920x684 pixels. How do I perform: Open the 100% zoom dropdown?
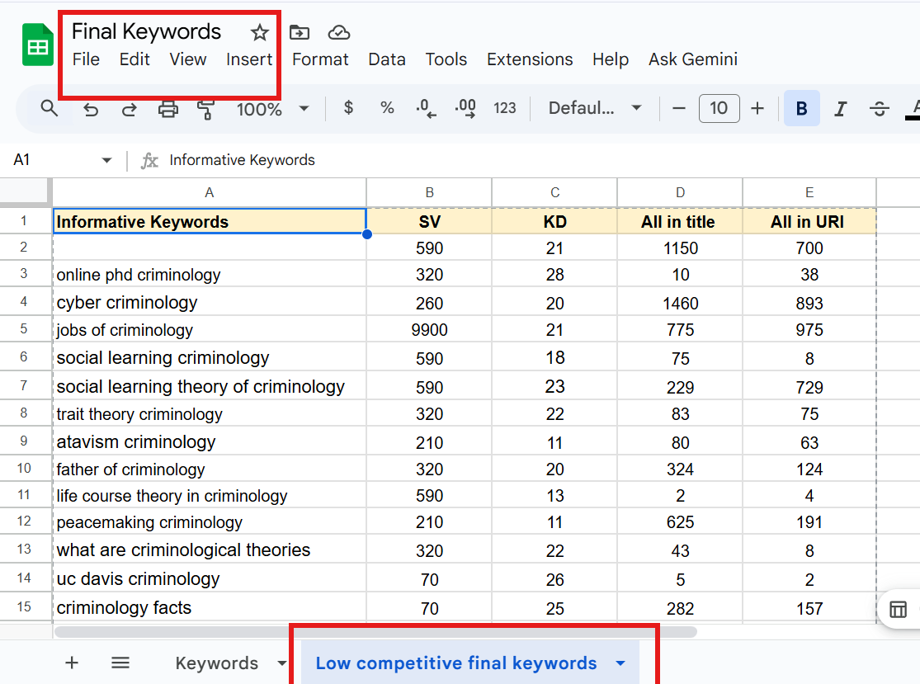point(272,109)
